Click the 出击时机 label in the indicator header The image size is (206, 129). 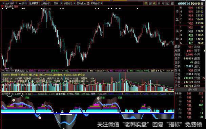(x=61, y=94)
